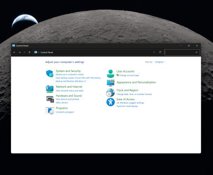Select Uninstall a program link
Screen dimensions: 213x175
(x=65, y=112)
